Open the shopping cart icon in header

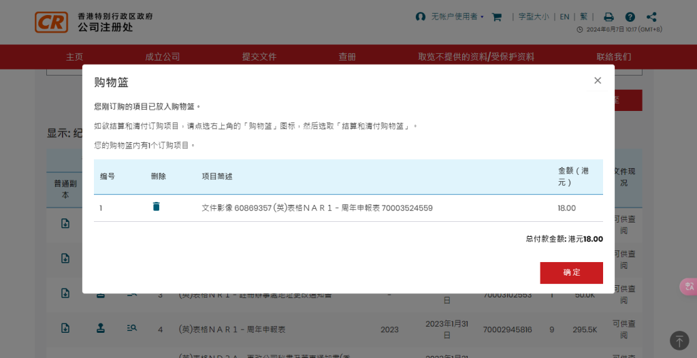tap(496, 17)
